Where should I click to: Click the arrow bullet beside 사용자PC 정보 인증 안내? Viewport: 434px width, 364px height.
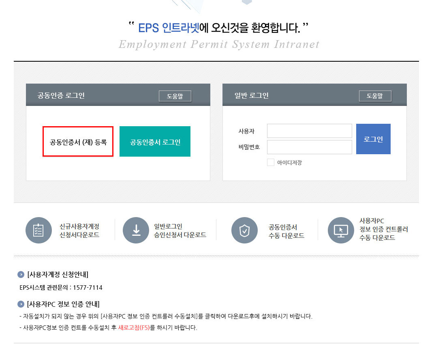click(21, 304)
